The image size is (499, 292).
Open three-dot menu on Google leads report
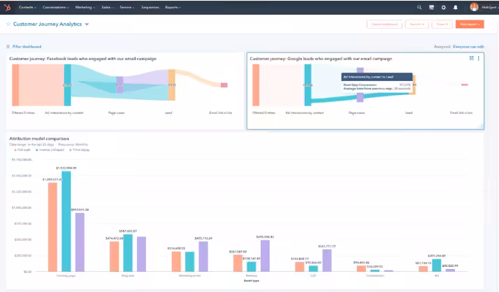(479, 59)
